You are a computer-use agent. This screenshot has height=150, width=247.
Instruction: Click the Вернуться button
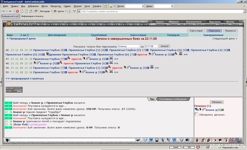231,30
